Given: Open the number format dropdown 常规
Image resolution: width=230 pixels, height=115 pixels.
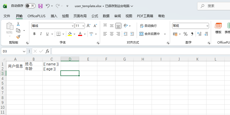Looking at the screenshot, I should [191, 26].
